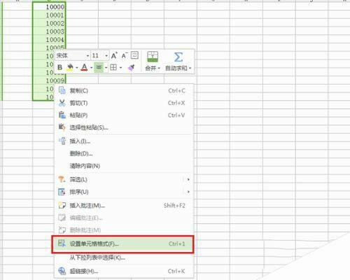The height and width of the screenshot is (280, 350).
Task: Expand the 合并 merge dropdown
Action: click(159, 69)
